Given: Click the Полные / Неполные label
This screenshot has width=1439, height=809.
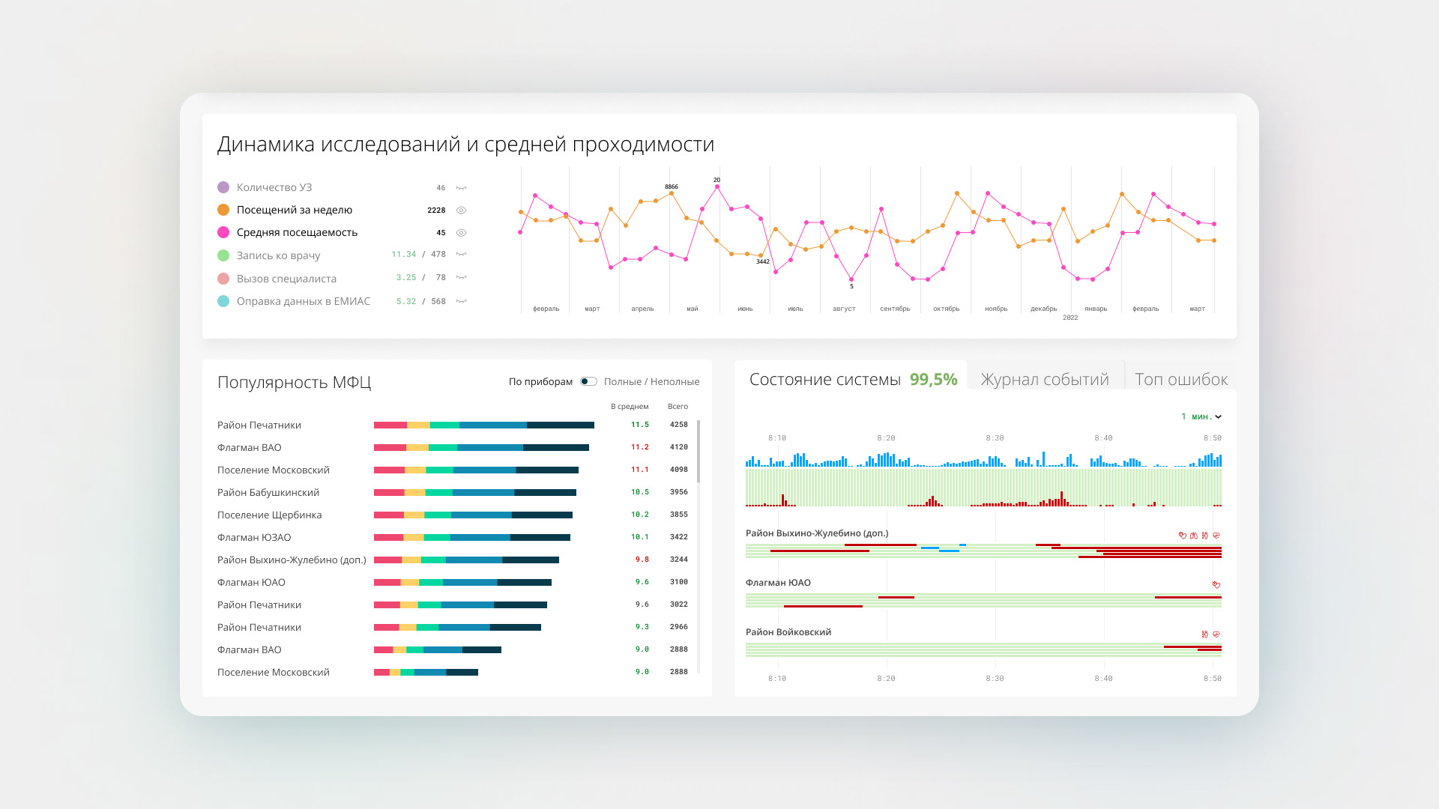Looking at the screenshot, I should tap(651, 382).
